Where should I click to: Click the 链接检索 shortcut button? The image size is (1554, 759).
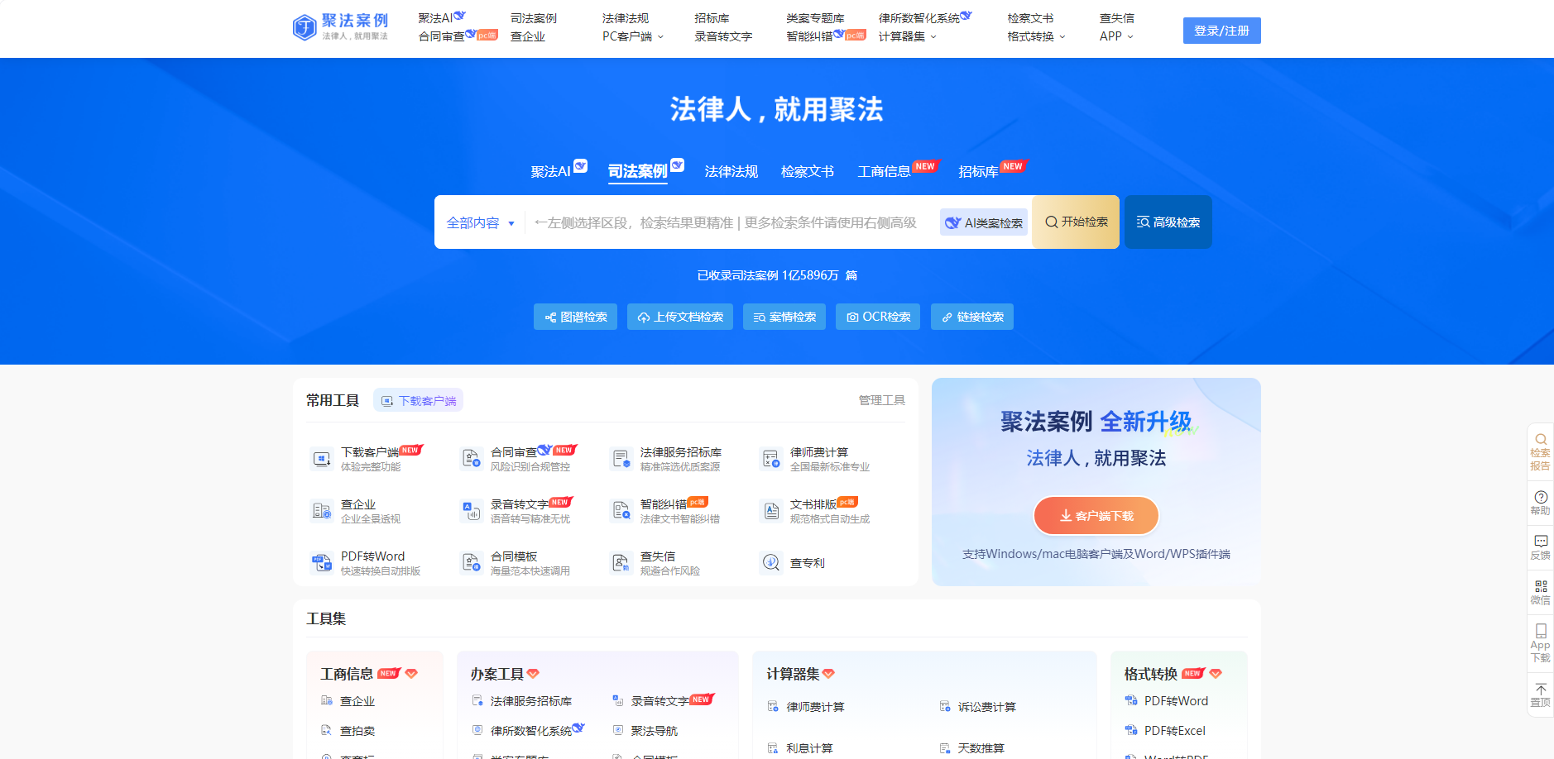pyautogui.click(x=972, y=317)
